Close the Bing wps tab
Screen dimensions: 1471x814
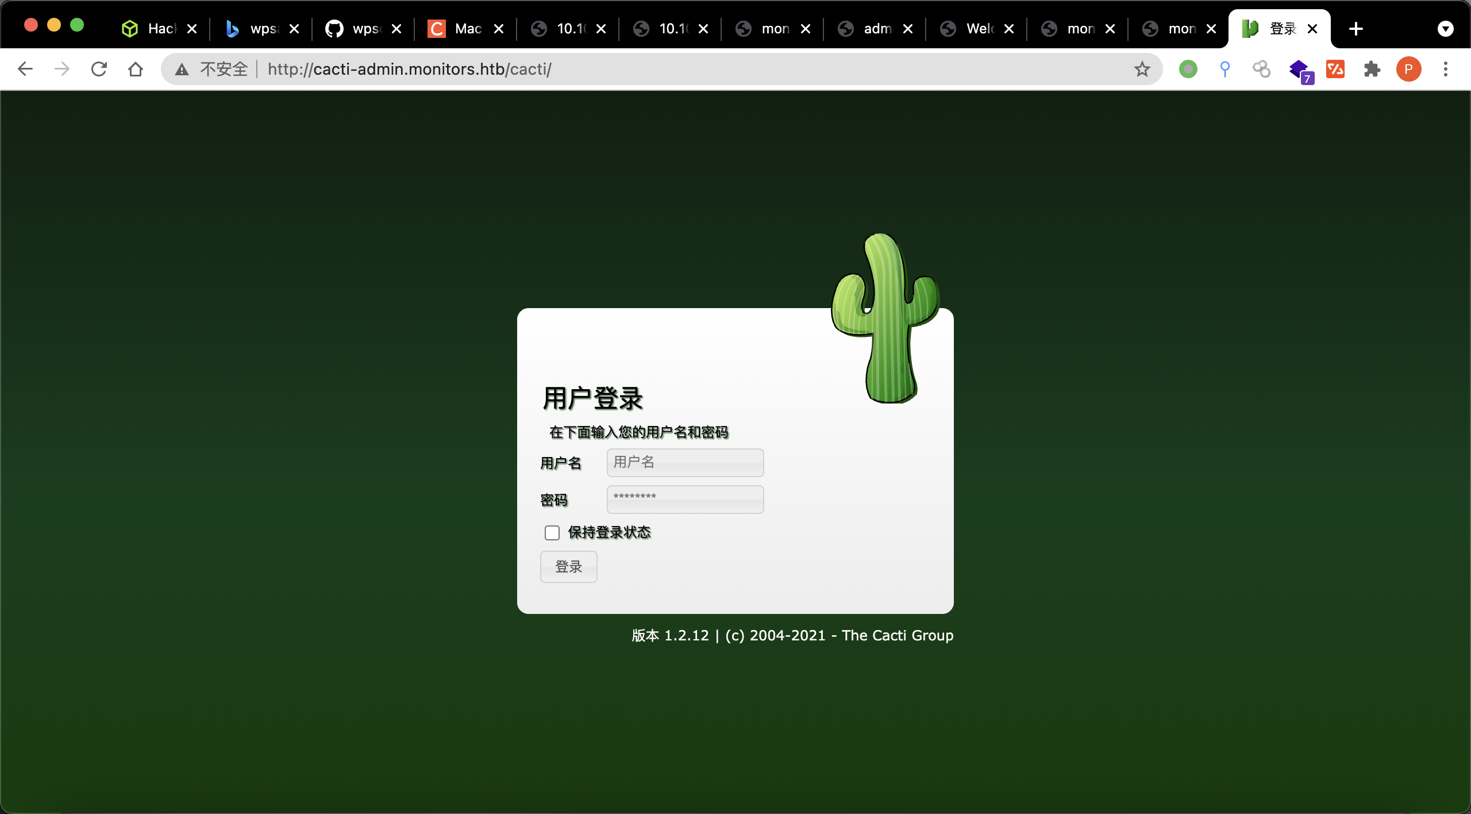pyautogui.click(x=294, y=29)
